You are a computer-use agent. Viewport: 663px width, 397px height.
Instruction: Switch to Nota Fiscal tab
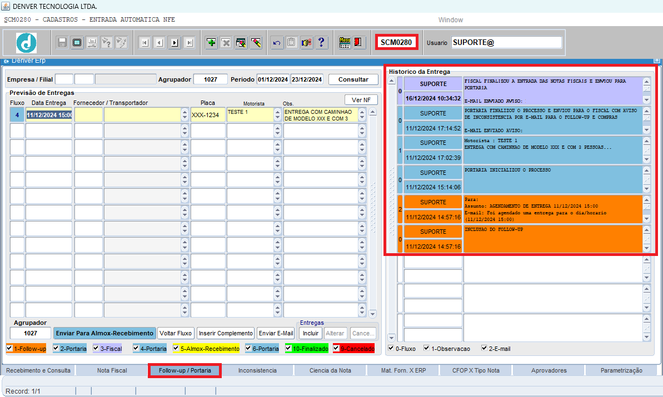point(112,370)
